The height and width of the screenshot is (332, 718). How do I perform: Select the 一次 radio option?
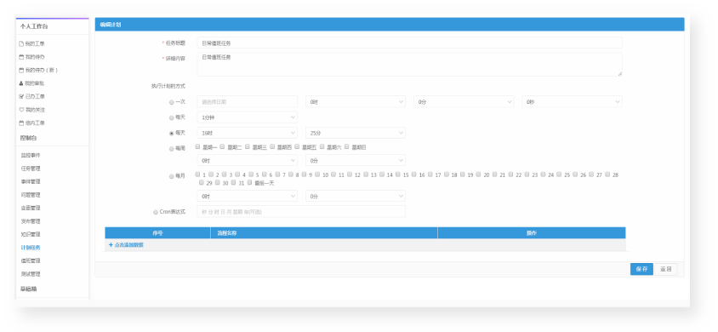point(172,102)
